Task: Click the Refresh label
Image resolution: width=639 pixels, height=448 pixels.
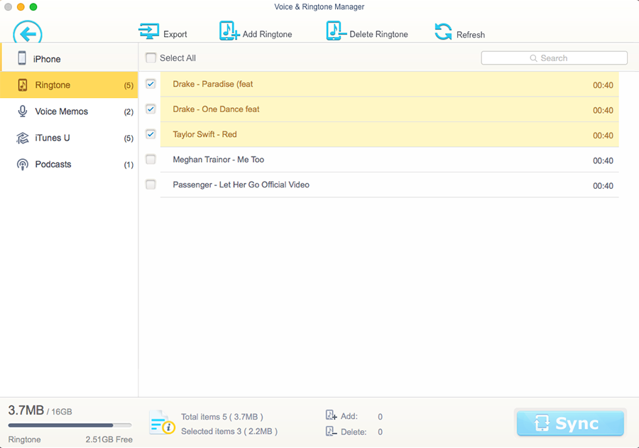Action: coord(471,35)
